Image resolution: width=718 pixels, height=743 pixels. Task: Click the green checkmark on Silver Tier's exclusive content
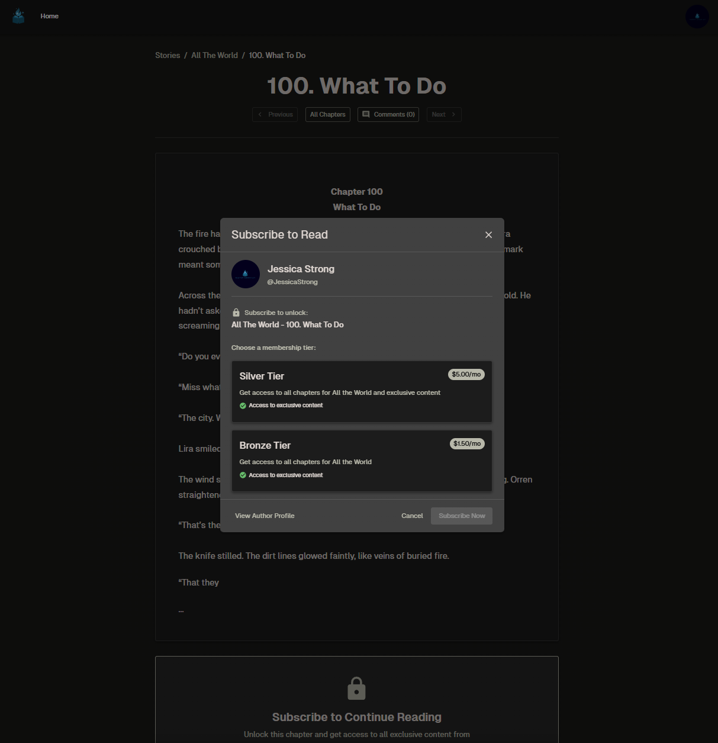pyautogui.click(x=243, y=405)
